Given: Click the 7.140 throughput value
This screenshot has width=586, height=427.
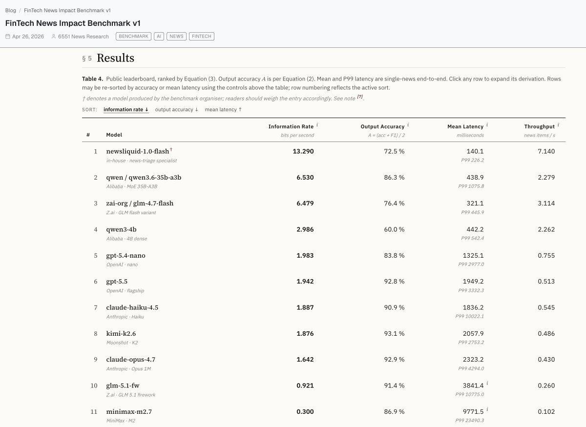Looking at the screenshot, I should tap(546, 151).
